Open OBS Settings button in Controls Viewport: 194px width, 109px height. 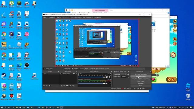pos(141,84)
